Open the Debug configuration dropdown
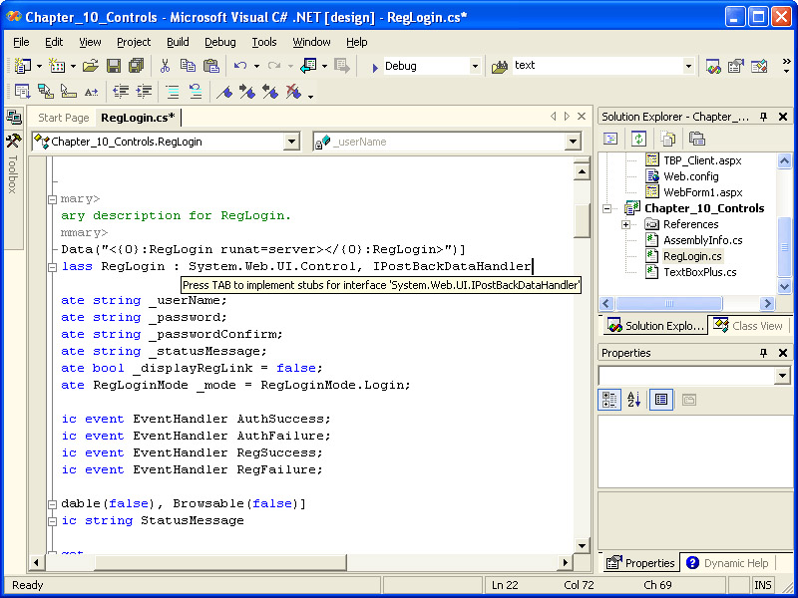Image resolution: width=798 pixels, height=598 pixels. click(474, 66)
